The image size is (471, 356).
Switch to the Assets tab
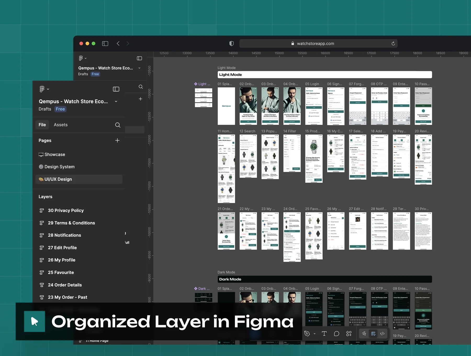tap(61, 125)
